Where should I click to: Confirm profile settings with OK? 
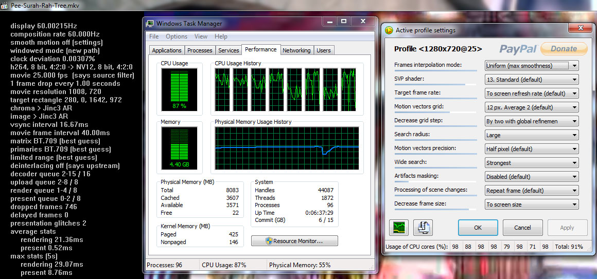point(478,228)
